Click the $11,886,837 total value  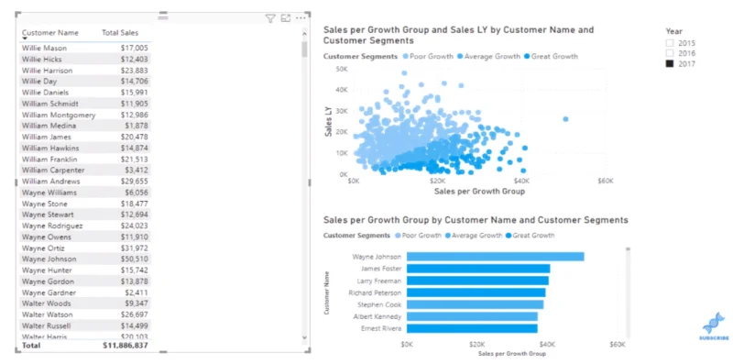pos(126,346)
